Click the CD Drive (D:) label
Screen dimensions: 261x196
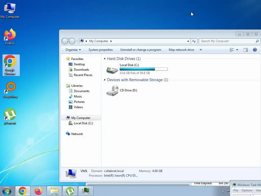click(128, 90)
